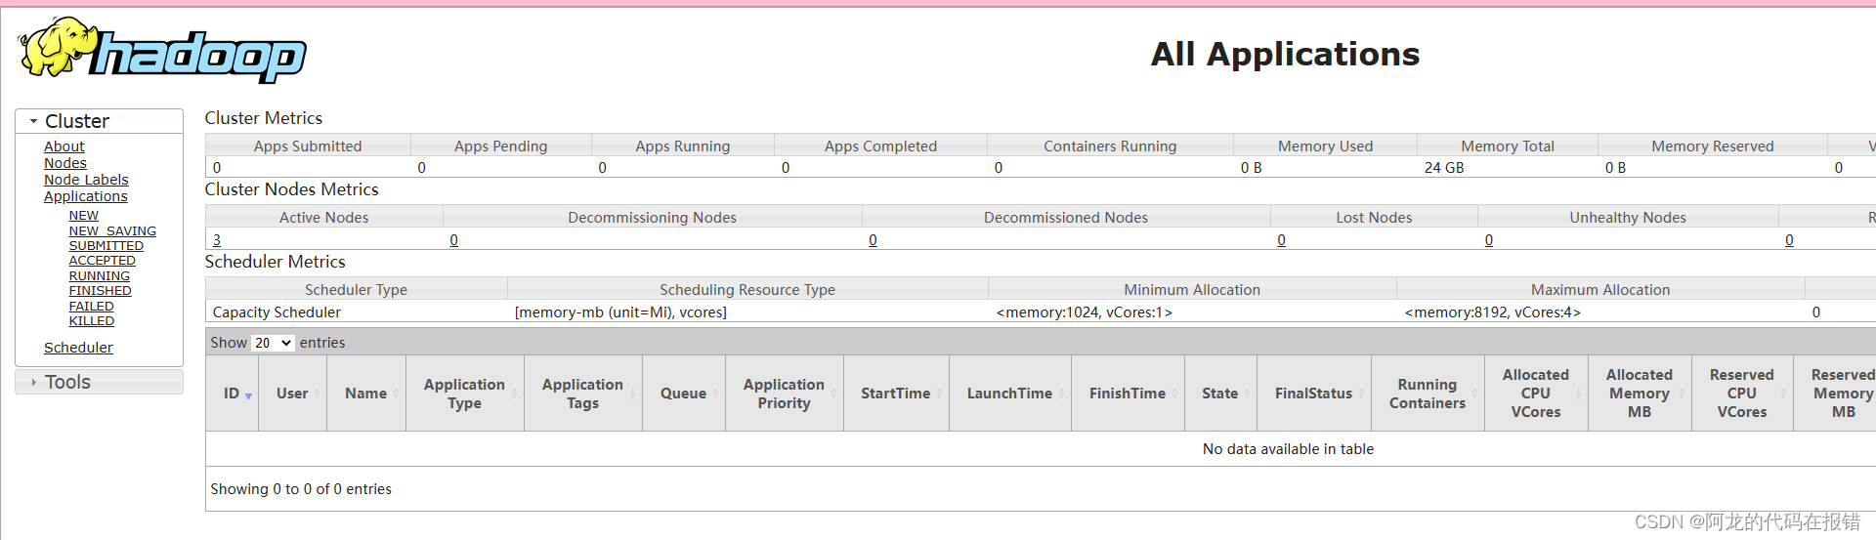Filter applications by RUNNING state
1876x540 pixels.
pyautogui.click(x=100, y=276)
